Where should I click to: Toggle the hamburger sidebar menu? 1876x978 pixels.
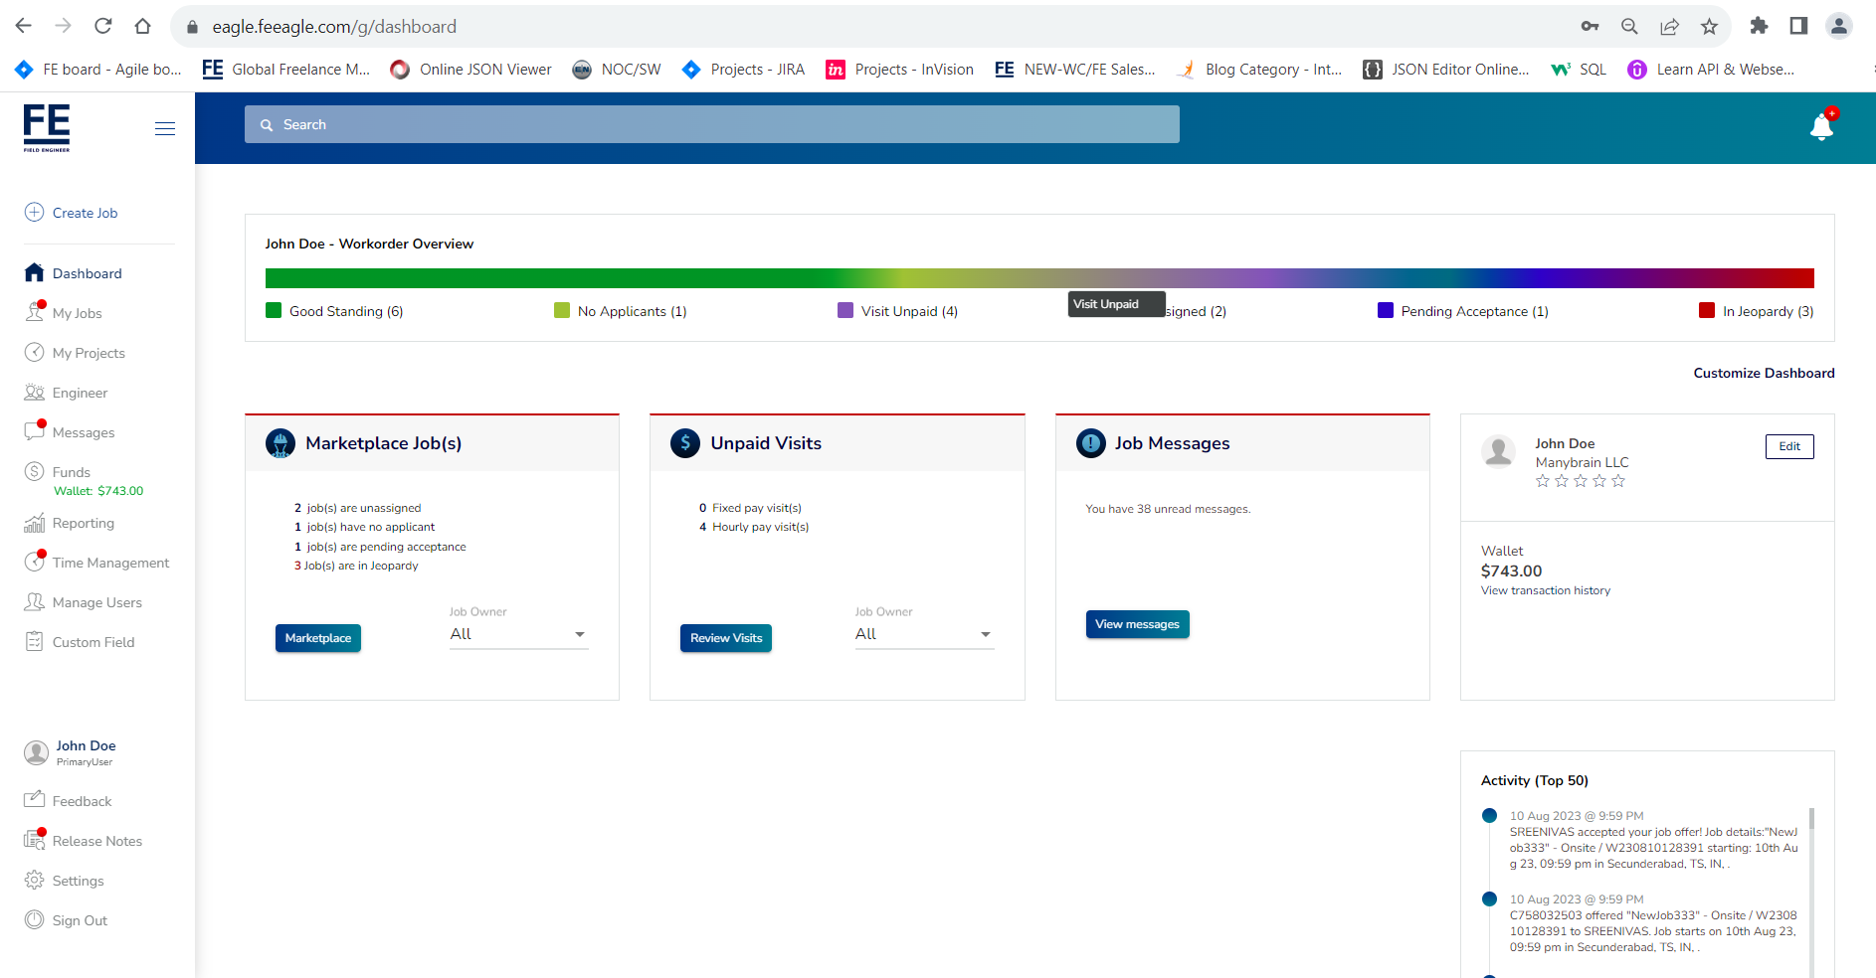click(165, 128)
